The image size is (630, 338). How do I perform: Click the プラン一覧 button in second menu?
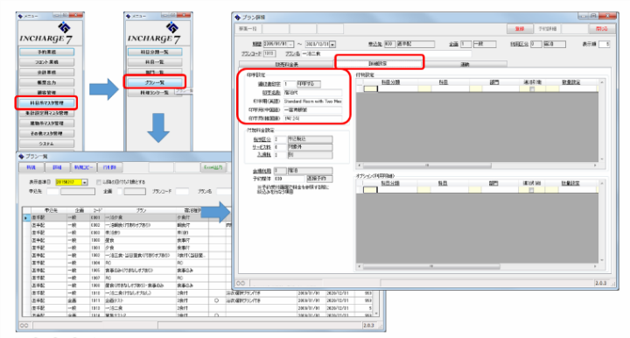(154, 82)
